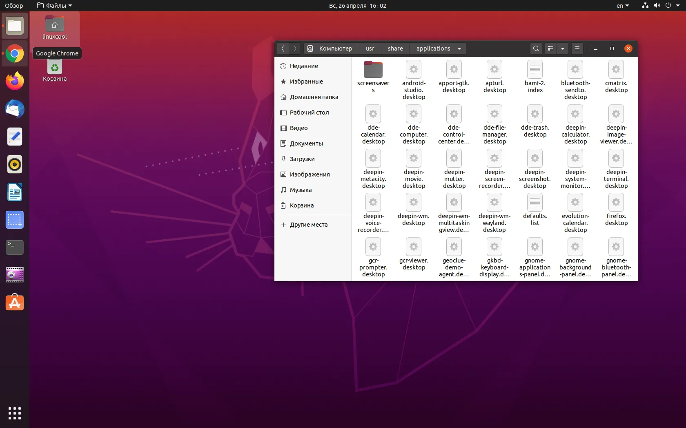The height and width of the screenshot is (428, 686).
Task: Open Thunderbird mail from the dock
Action: tap(15, 109)
